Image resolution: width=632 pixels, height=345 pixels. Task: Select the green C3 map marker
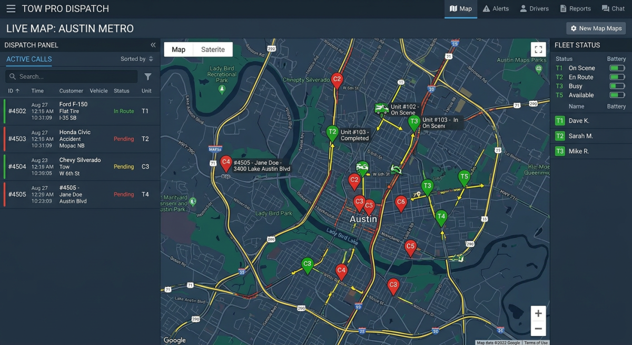click(x=308, y=265)
